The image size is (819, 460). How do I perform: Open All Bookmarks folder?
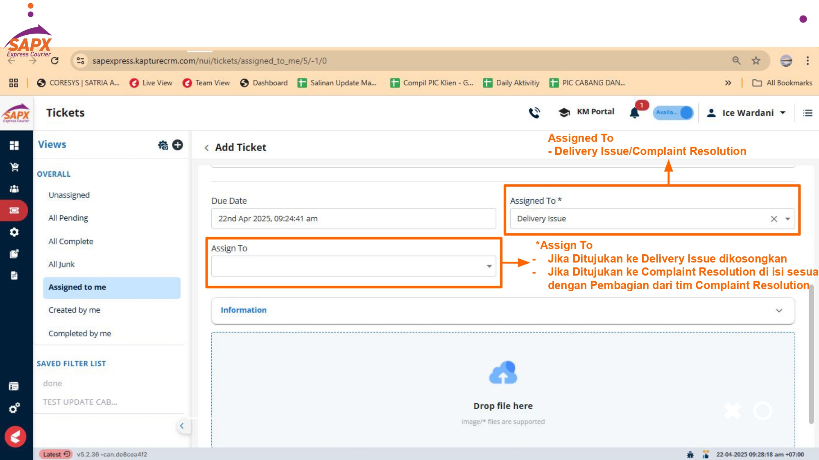[x=782, y=83]
